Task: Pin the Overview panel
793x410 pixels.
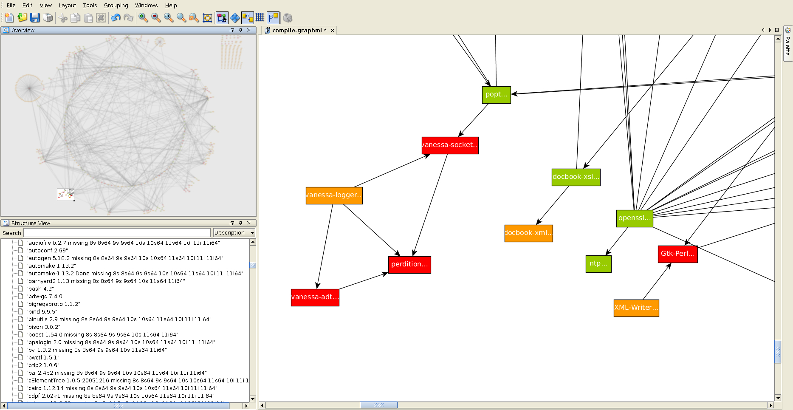Action: coord(240,30)
